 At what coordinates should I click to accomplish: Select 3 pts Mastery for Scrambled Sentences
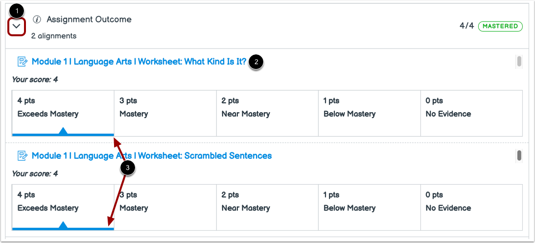(165, 207)
